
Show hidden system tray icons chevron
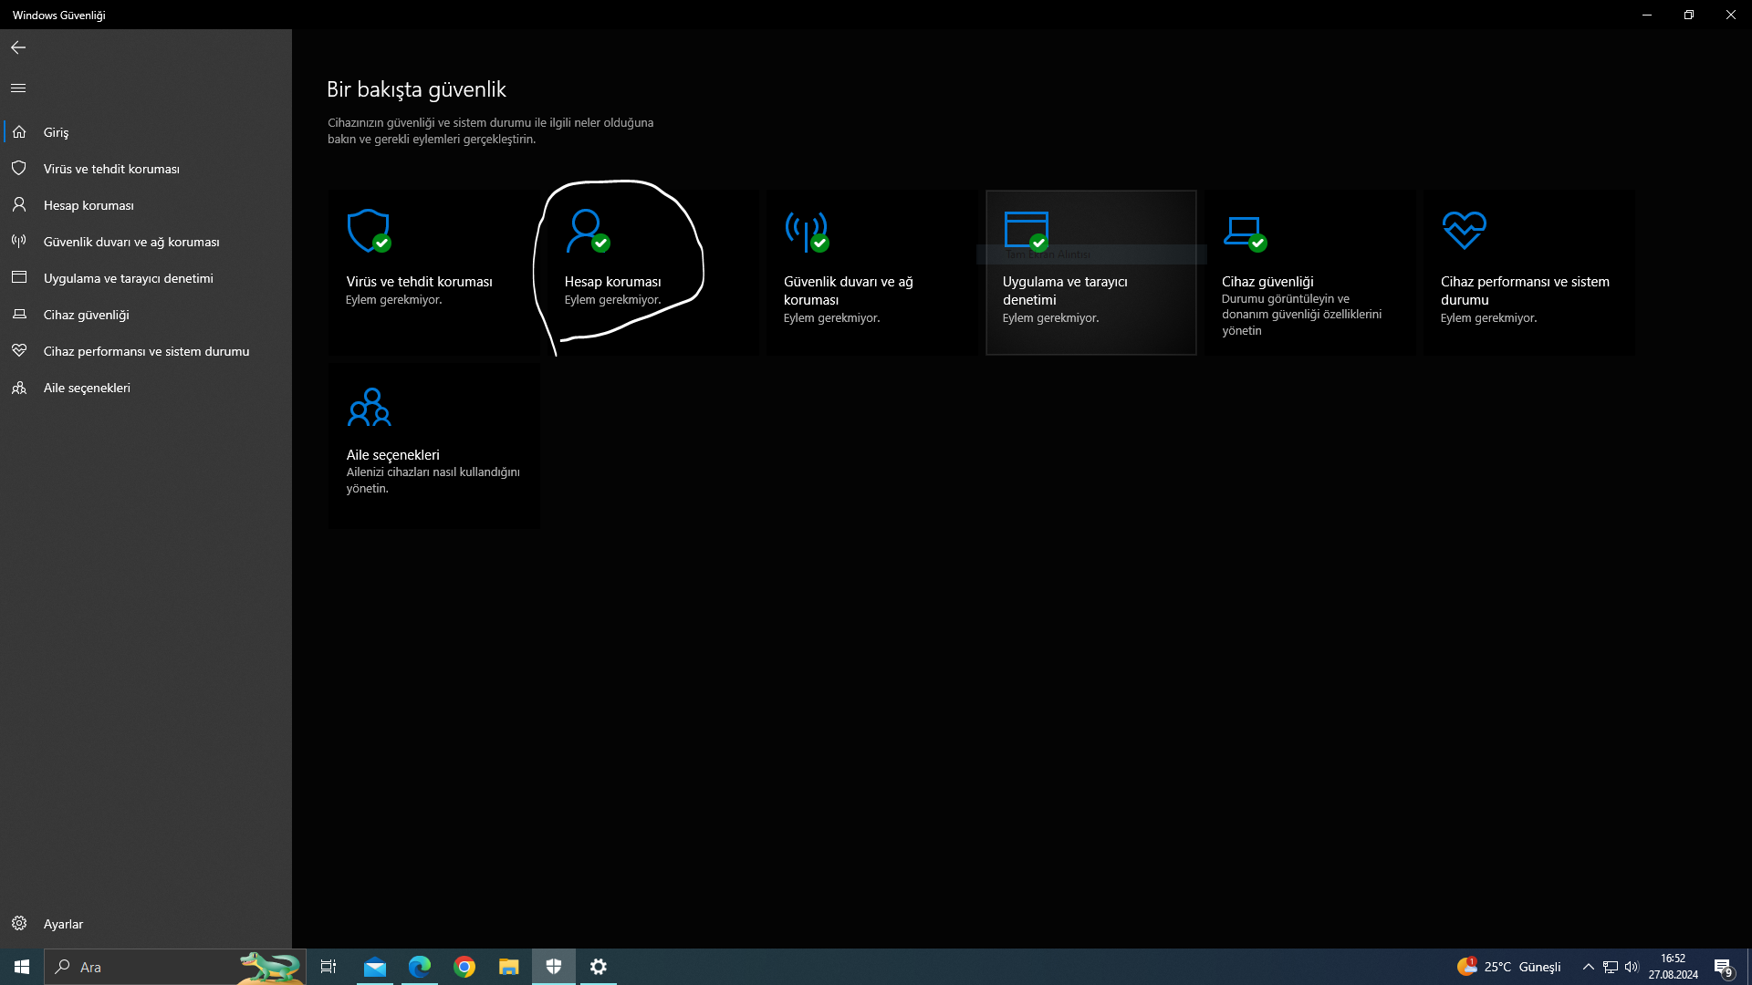1588,967
